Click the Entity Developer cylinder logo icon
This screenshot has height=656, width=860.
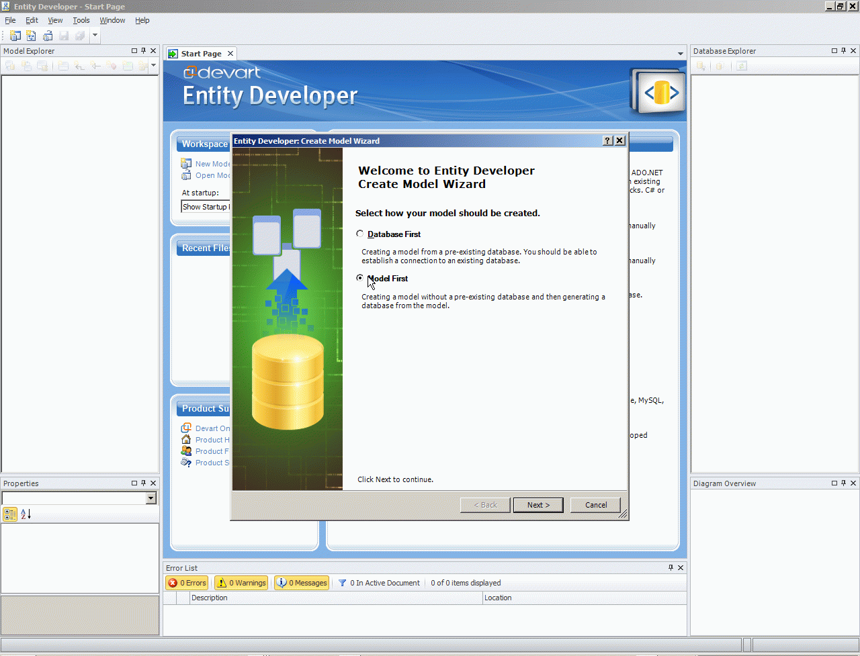(x=659, y=91)
